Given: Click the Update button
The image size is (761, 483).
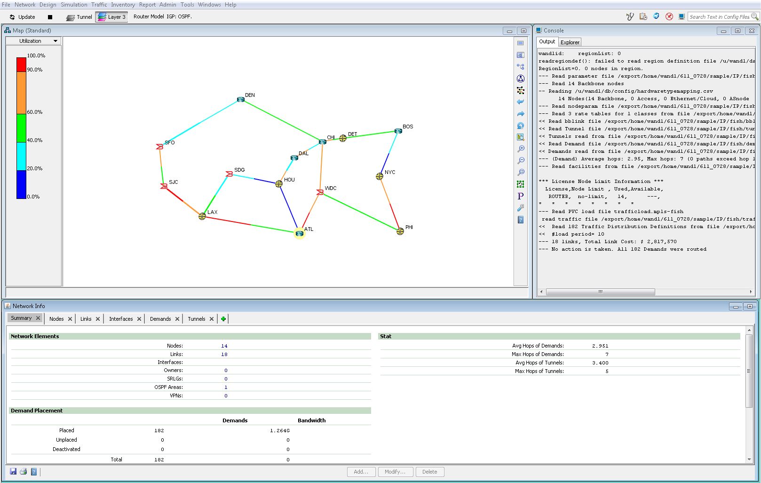Looking at the screenshot, I should click(x=22, y=17).
